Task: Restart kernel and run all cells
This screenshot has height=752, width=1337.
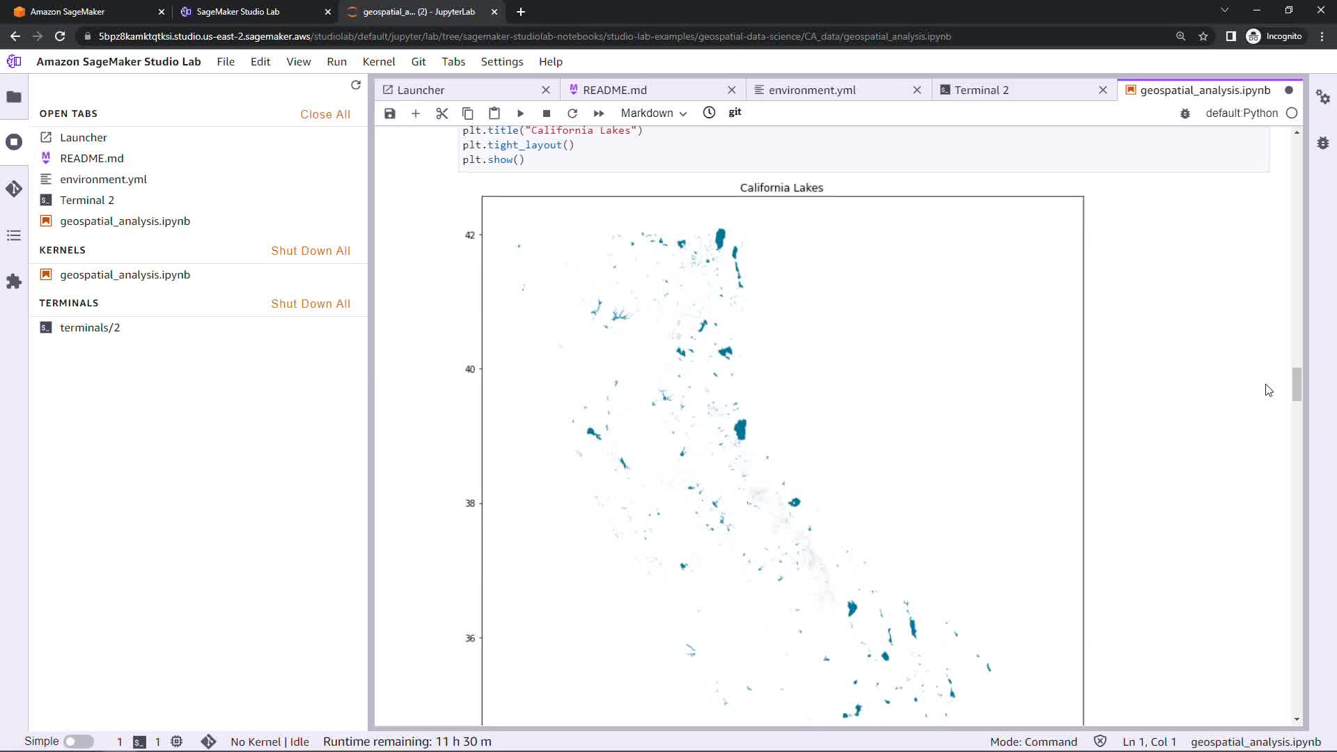Action: 599,113
